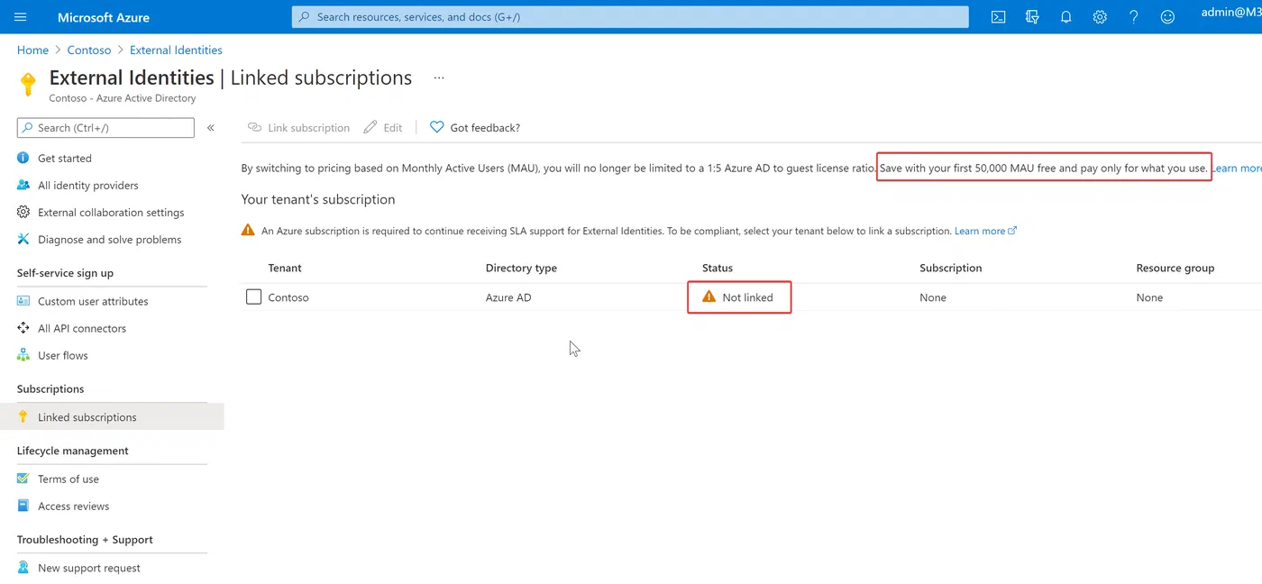Open Learn more link in SLA warning

pos(985,231)
